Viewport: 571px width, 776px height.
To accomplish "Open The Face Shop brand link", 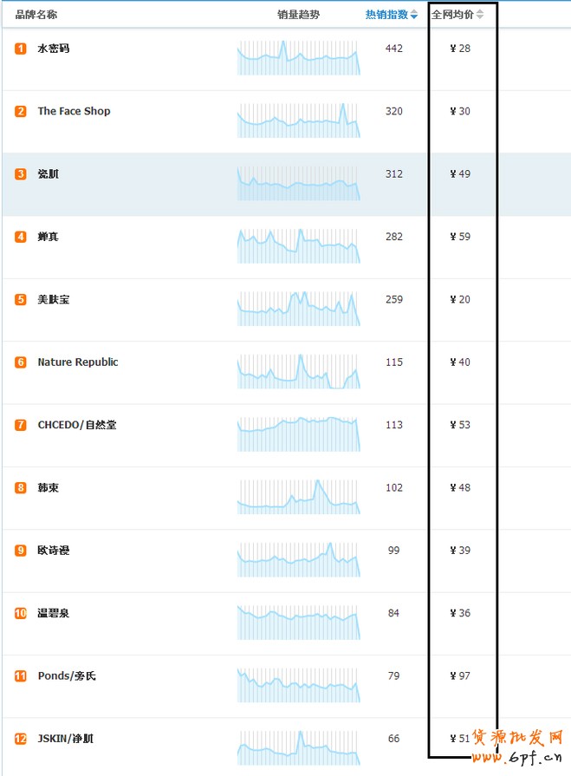I will (x=75, y=111).
